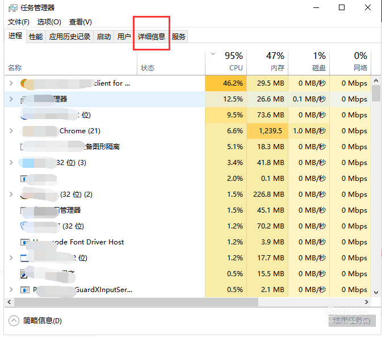Click the Font Driver Host process icon

click(x=24, y=242)
